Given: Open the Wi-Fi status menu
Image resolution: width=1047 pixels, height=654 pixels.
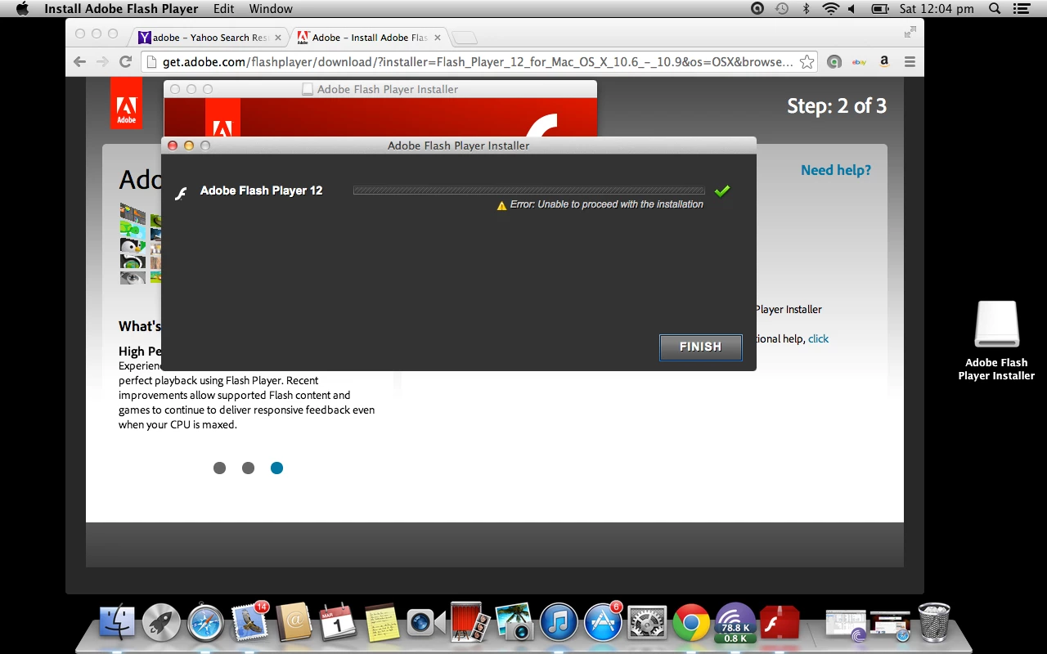Looking at the screenshot, I should [x=830, y=9].
